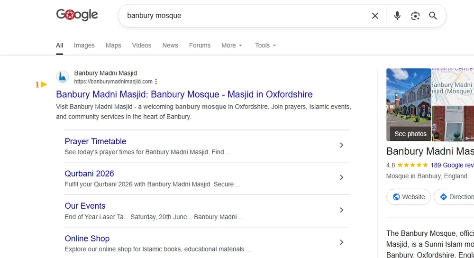Click the Google logo

pos(77,15)
